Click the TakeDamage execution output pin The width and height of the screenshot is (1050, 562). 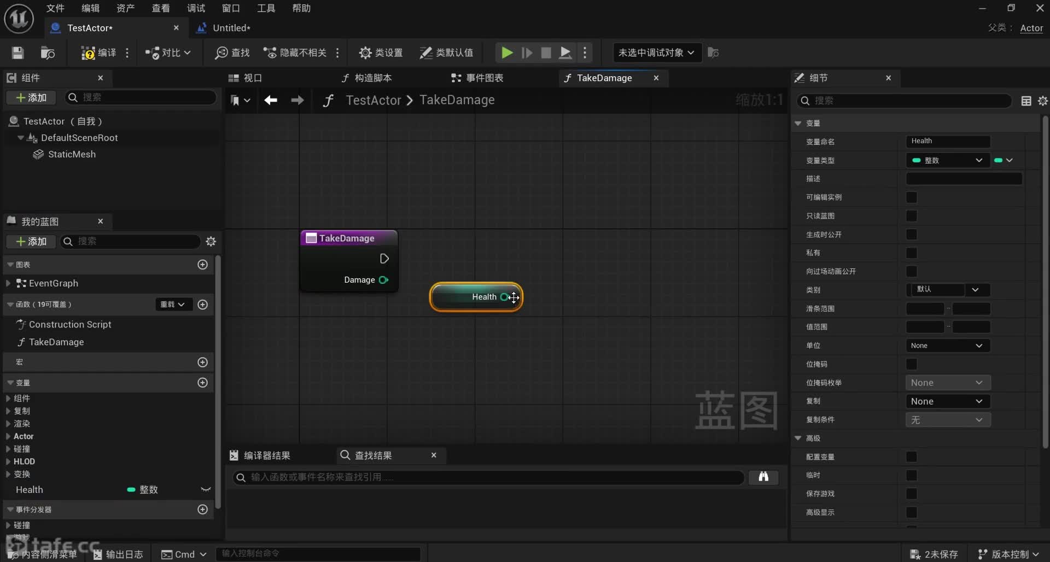[x=384, y=259]
